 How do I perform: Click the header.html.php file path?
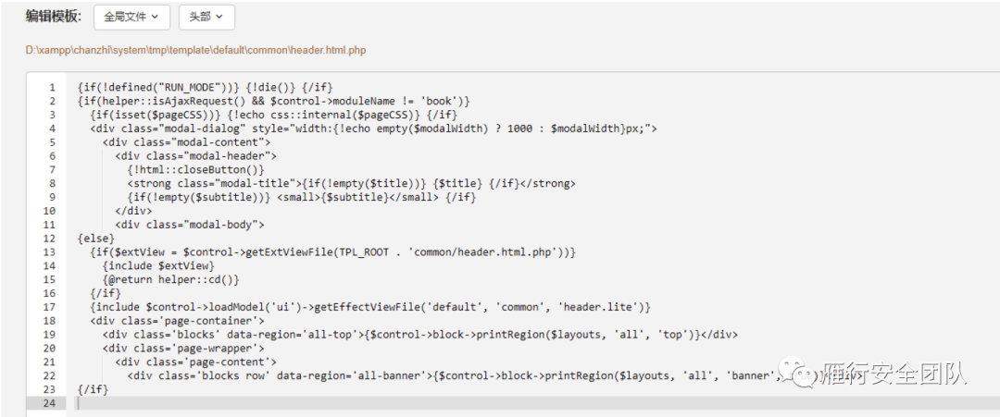click(195, 50)
